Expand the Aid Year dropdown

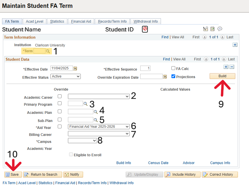pos(99,127)
